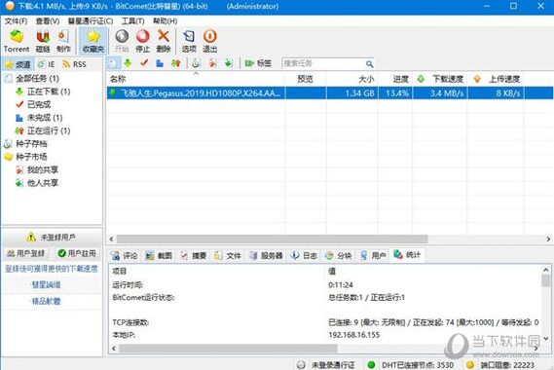Screen dimensions: 554x370
Task: Select 正在运行 (1) in the sidebar
Action: 49,130
